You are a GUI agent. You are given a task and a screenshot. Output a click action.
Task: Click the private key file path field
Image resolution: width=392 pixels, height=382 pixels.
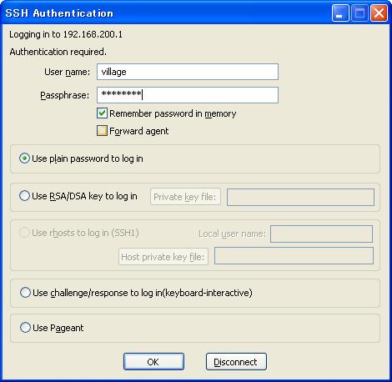(300, 197)
